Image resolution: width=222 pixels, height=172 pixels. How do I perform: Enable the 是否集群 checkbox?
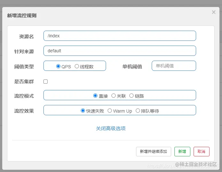click(45, 81)
